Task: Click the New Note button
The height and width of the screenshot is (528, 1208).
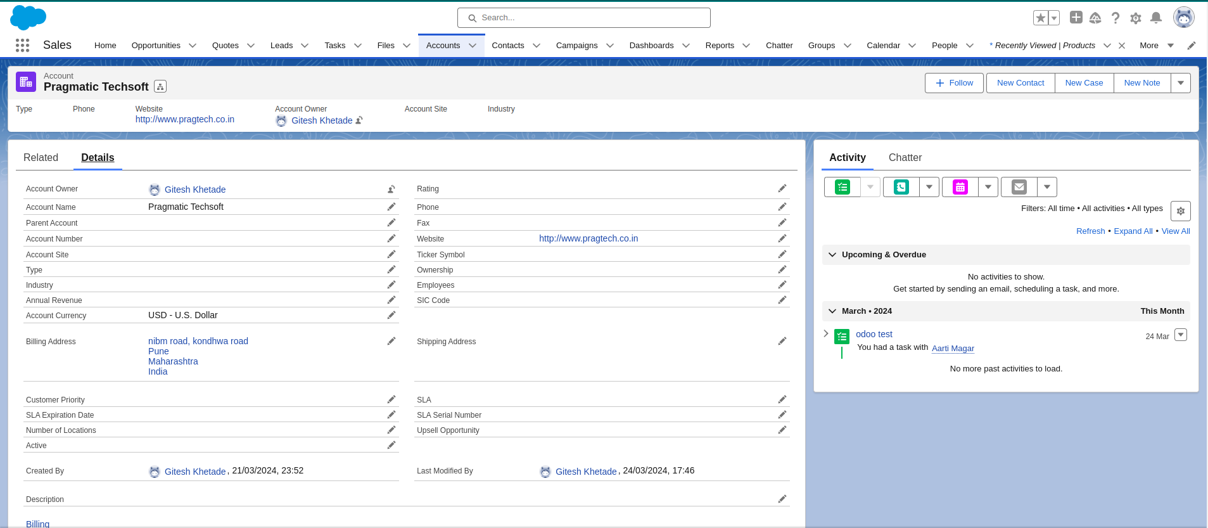Action: pos(1142,83)
